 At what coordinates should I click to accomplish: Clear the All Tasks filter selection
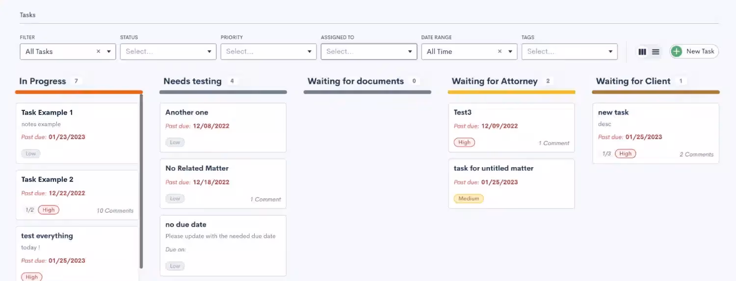click(98, 51)
